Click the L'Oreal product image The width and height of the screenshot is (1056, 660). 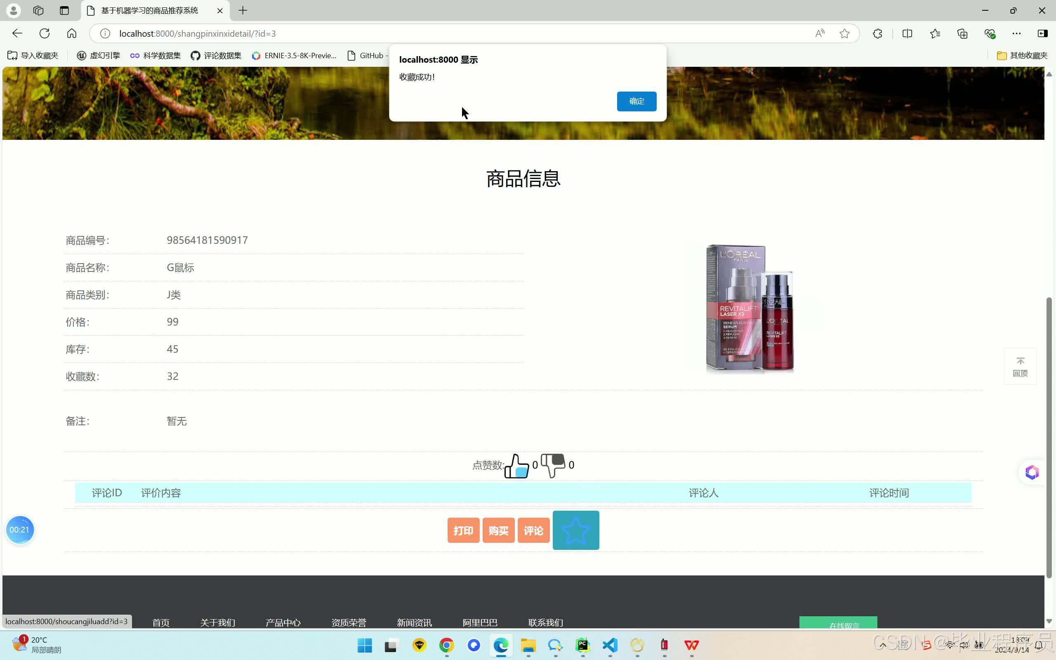[750, 308]
